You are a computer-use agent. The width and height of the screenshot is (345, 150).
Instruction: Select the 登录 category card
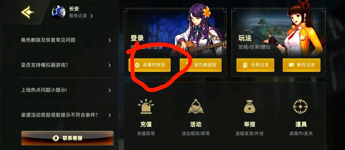click(x=175, y=42)
